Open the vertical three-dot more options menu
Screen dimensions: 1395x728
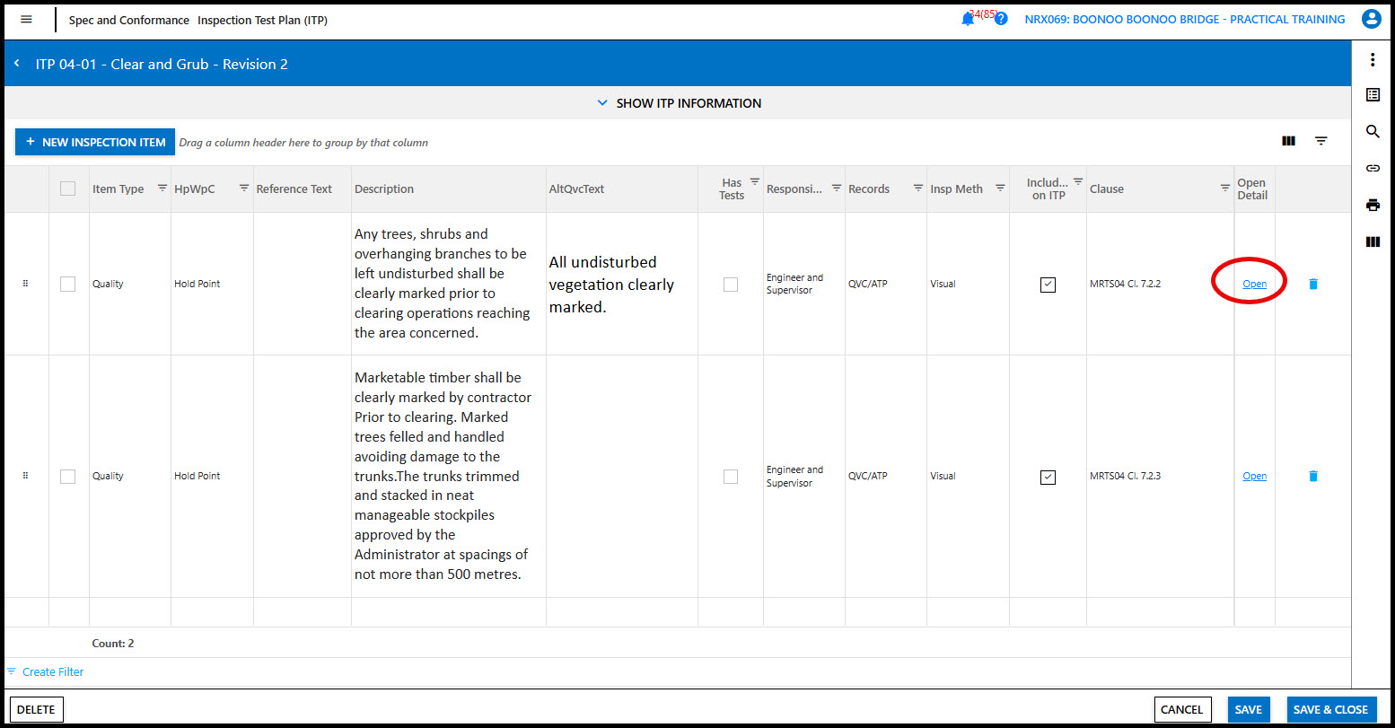pyautogui.click(x=1372, y=60)
